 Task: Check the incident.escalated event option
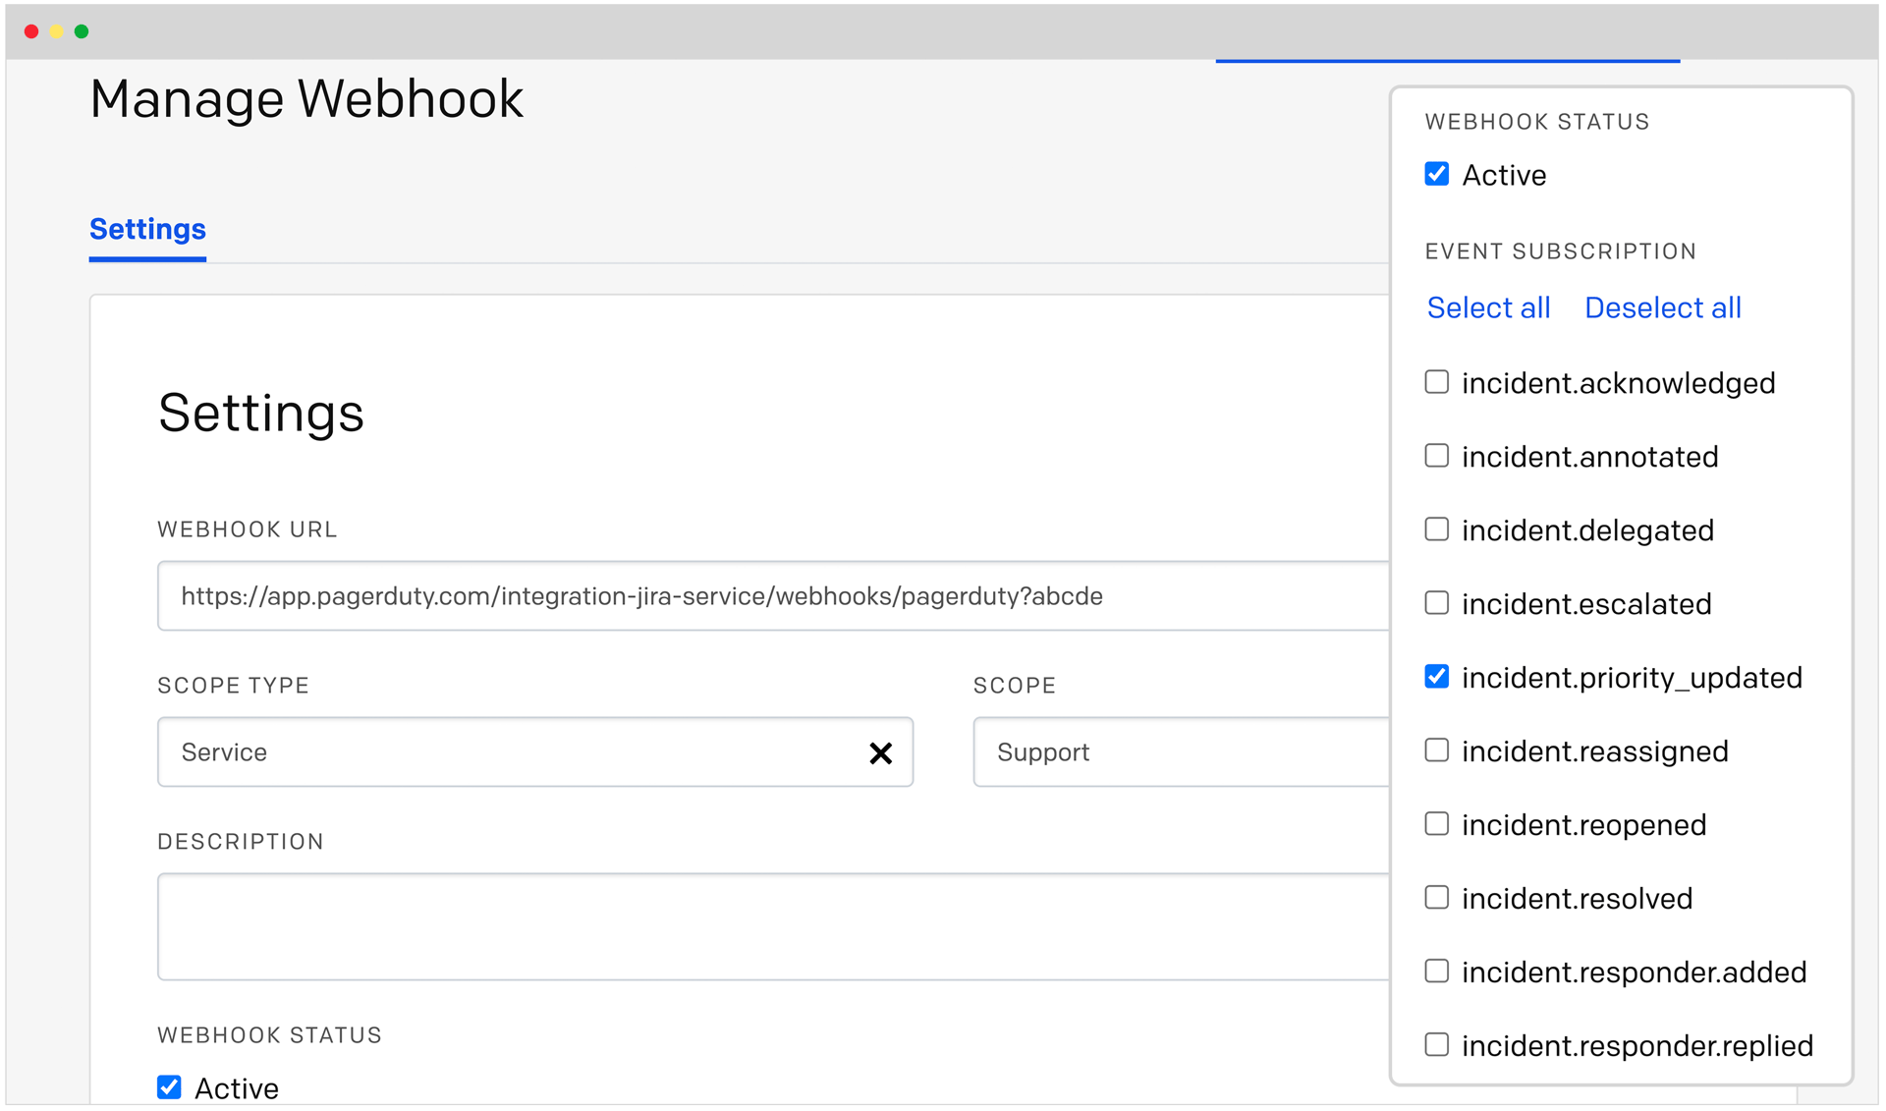point(1436,602)
